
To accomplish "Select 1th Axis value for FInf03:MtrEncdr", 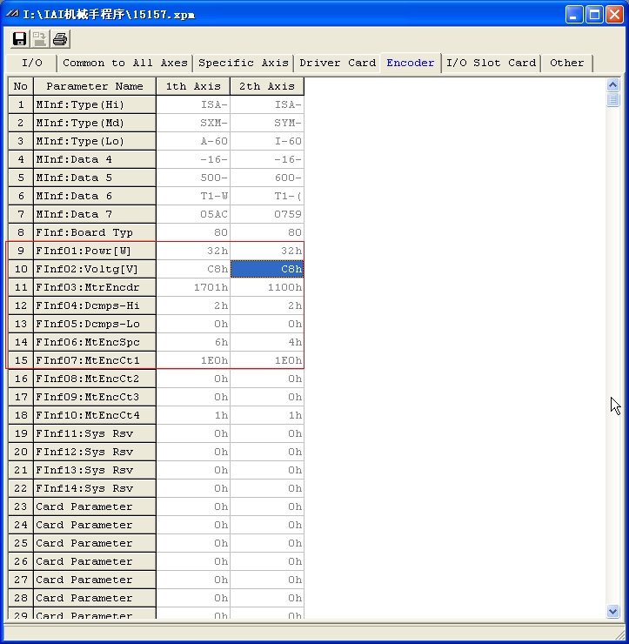I will coord(193,287).
